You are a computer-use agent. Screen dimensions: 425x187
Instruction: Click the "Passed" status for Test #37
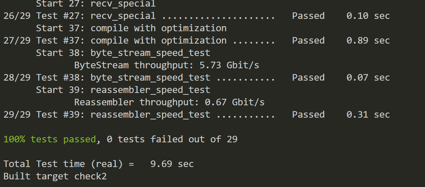point(308,41)
